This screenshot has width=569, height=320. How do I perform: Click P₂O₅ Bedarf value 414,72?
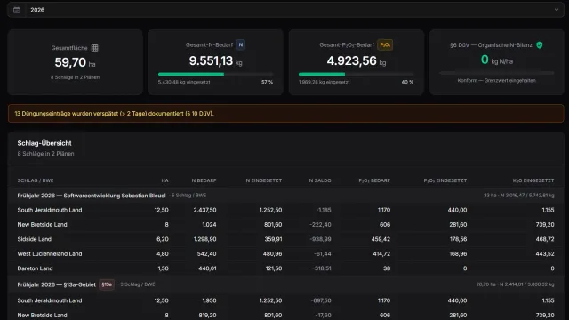click(381, 253)
